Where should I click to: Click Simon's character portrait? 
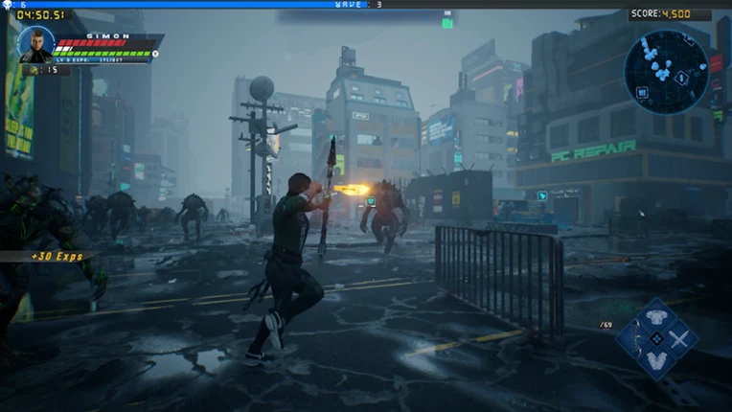click(x=36, y=45)
